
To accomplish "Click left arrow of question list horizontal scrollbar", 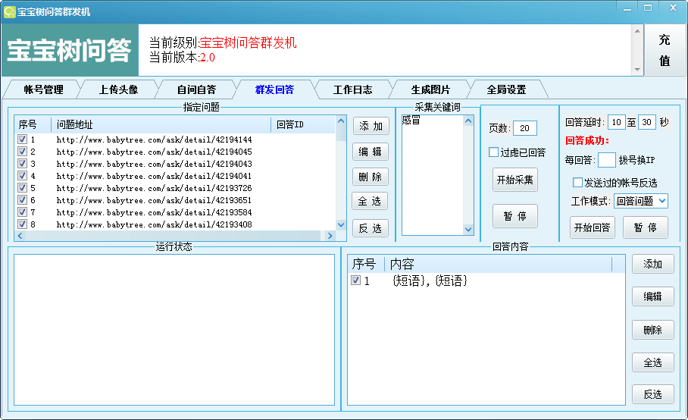I will pyautogui.click(x=20, y=236).
